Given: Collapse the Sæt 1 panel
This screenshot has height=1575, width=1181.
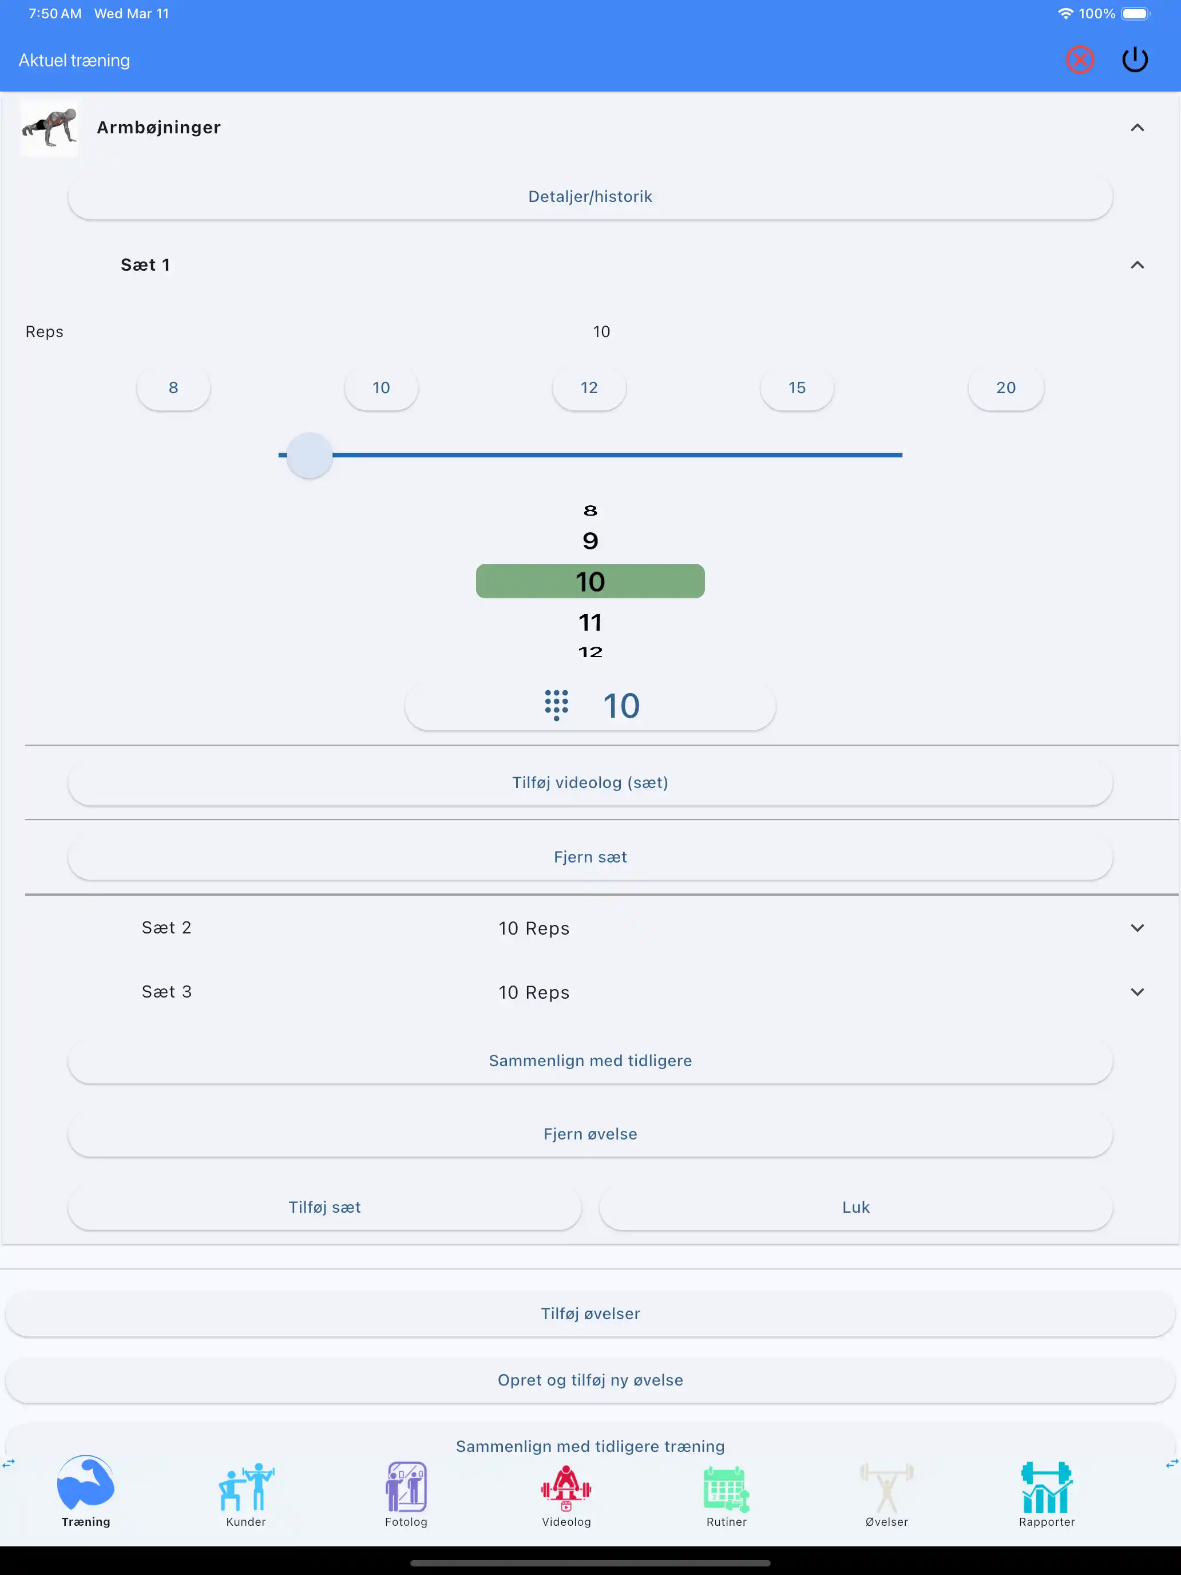Looking at the screenshot, I should [x=1137, y=266].
